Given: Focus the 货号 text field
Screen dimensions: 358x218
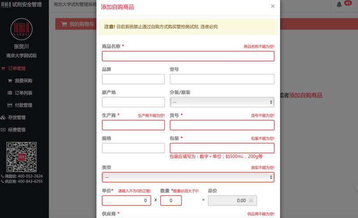Looking at the screenshot, I should [x=222, y=125].
